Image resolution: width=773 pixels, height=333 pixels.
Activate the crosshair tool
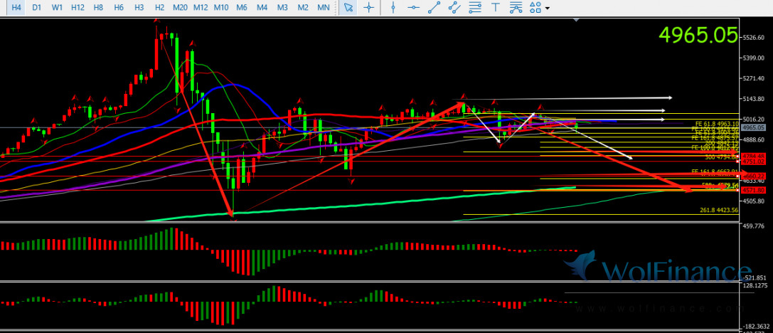point(368,7)
